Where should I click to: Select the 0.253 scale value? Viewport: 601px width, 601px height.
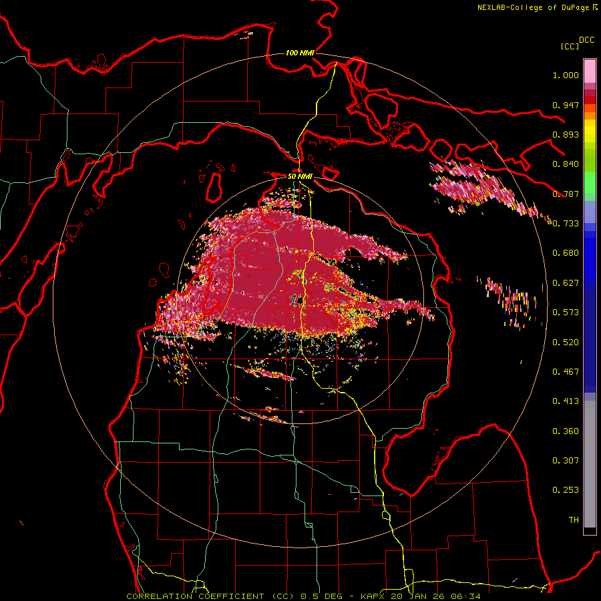click(x=566, y=490)
